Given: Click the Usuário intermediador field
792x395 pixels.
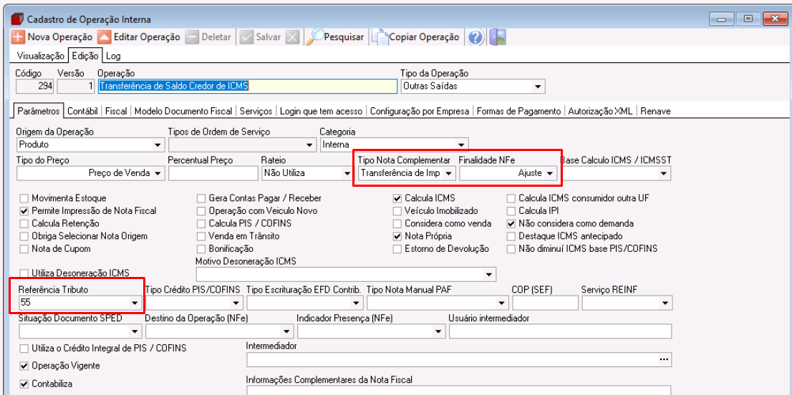Looking at the screenshot, I should (560, 331).
